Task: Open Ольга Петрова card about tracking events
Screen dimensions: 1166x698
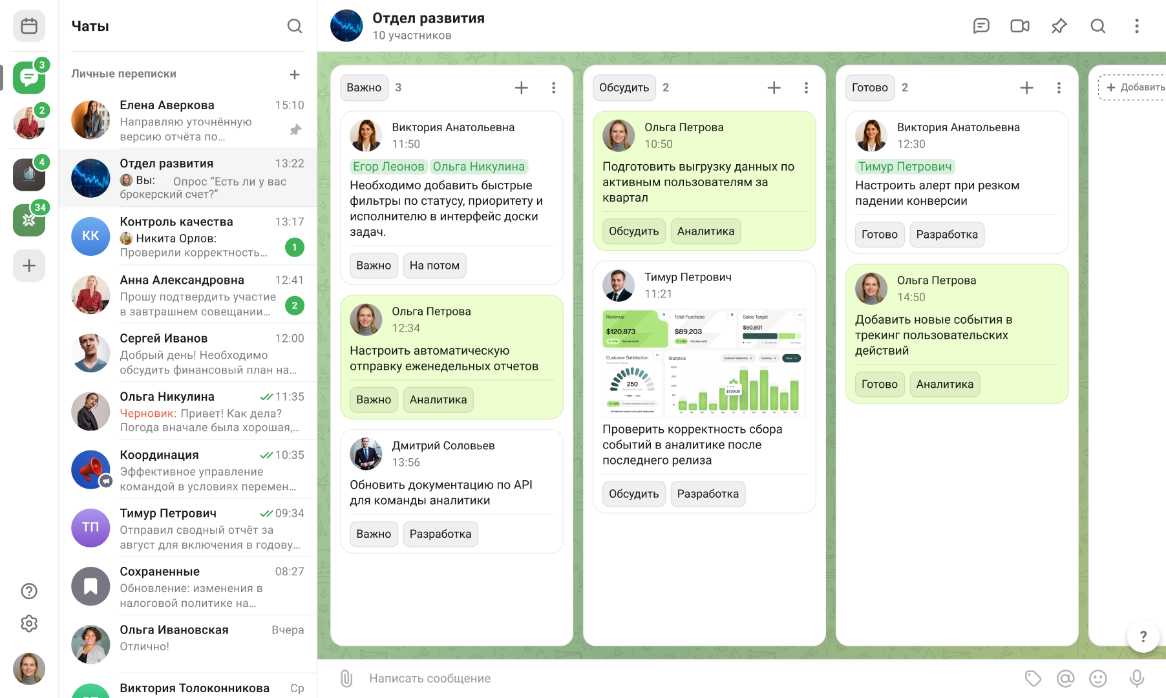Action: pyautogui.click(x=957, y=334)
